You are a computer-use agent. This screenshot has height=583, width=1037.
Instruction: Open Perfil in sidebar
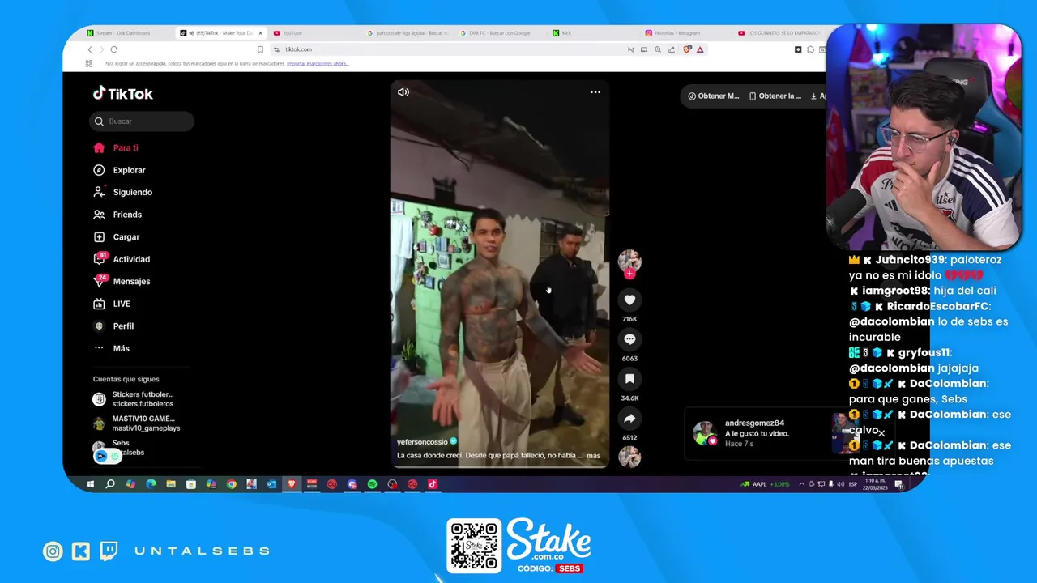tap(113, 326)
